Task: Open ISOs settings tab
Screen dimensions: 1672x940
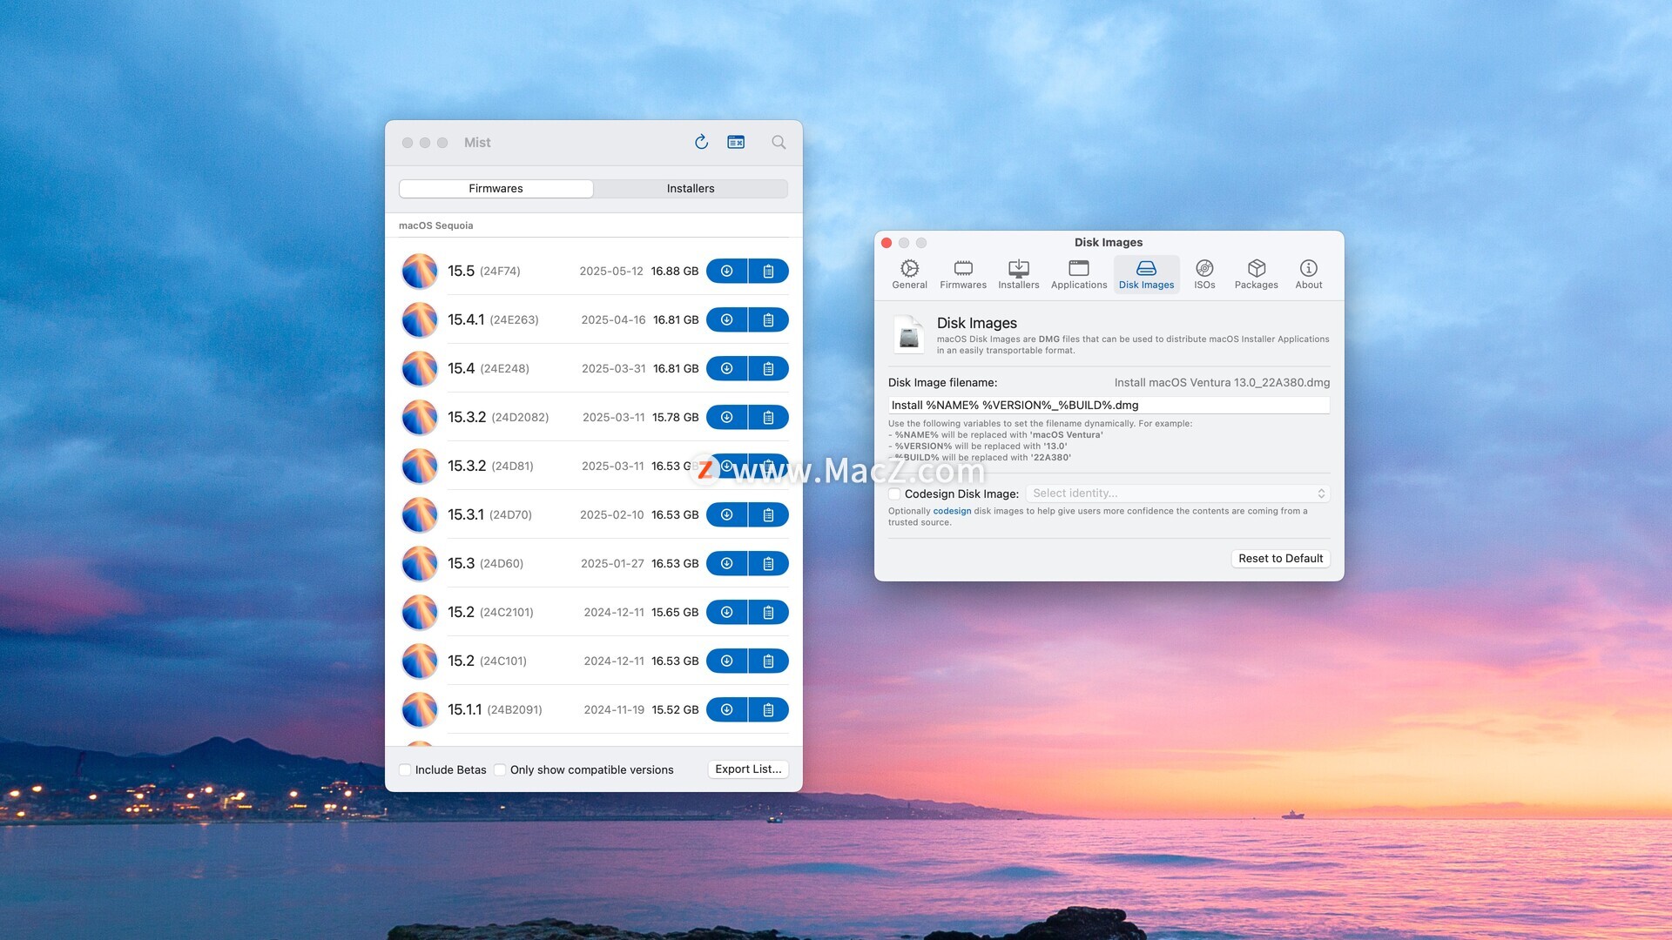Action: coord(1204,274)
